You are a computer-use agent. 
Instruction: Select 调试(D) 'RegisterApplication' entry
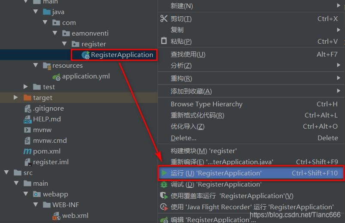251,184
